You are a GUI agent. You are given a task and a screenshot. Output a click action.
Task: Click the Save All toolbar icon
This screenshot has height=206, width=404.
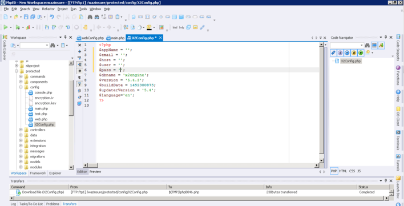33,17
